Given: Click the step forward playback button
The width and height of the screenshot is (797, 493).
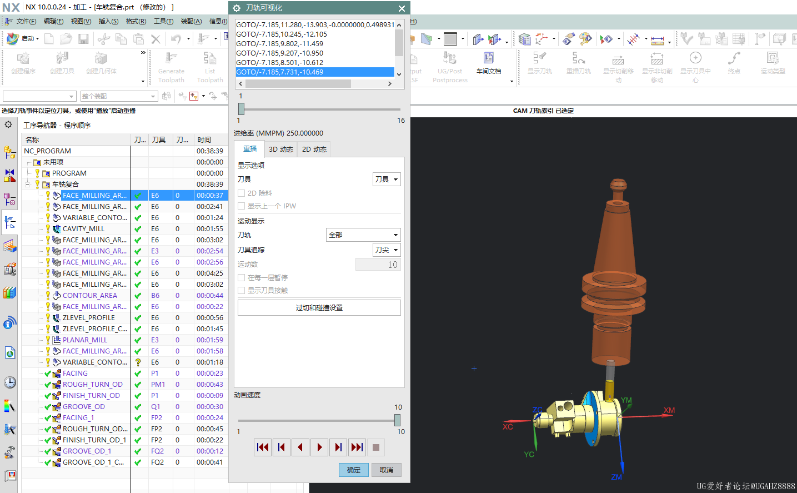Looking at the screenshot, I should [338, 447].
